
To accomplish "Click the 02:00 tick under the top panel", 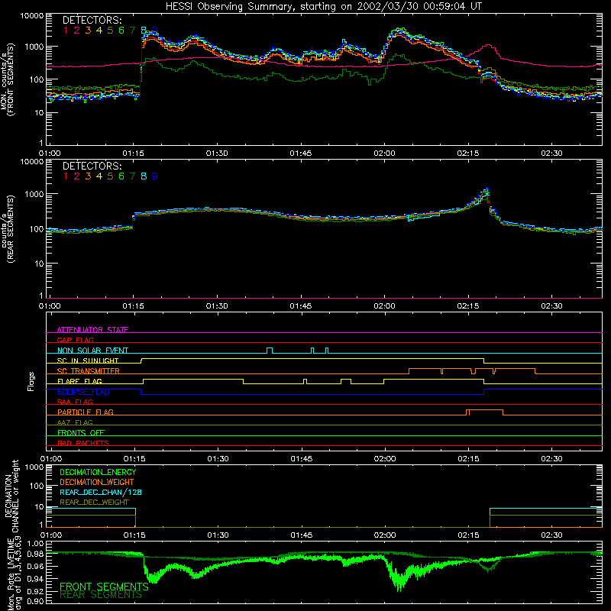I will coord(384,154).
